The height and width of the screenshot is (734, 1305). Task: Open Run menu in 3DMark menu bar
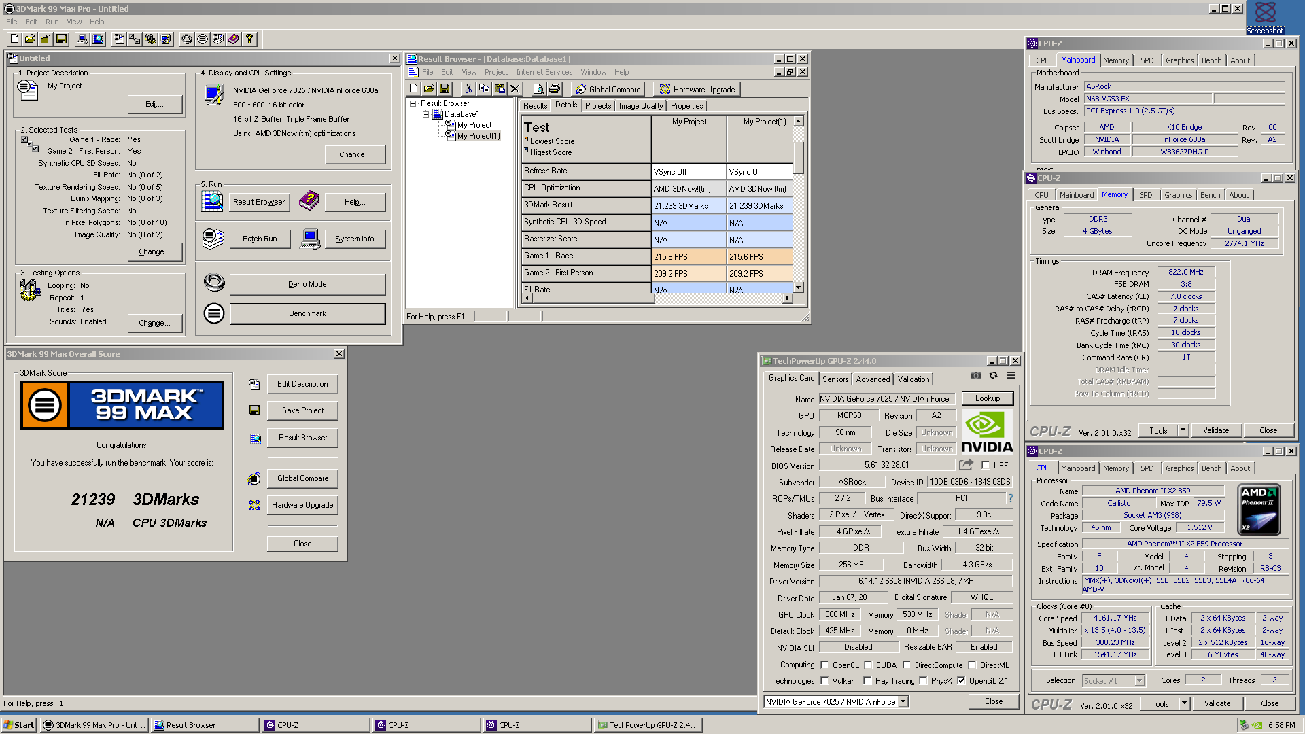pyautogui.click(x=52, y=22)
